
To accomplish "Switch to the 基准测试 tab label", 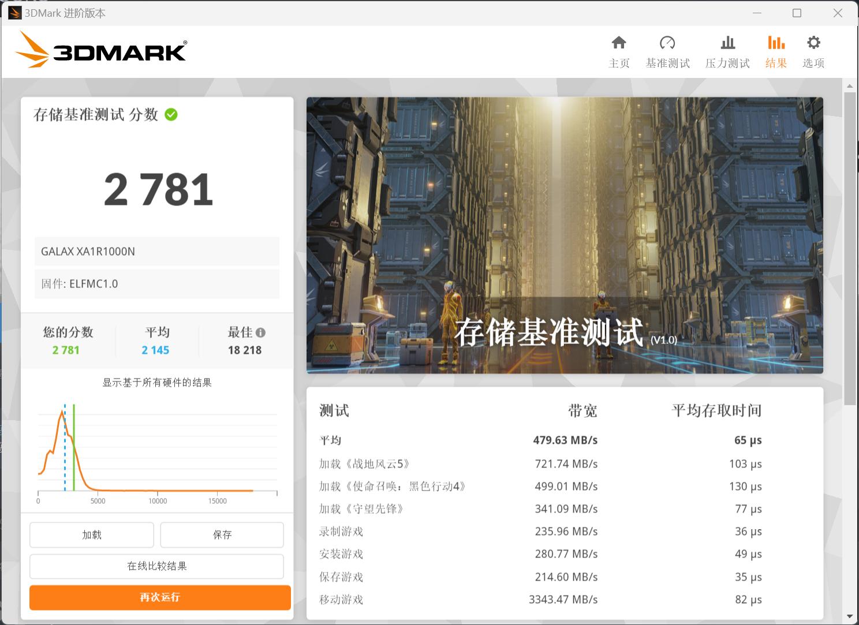I will click(x=667, y=63).
